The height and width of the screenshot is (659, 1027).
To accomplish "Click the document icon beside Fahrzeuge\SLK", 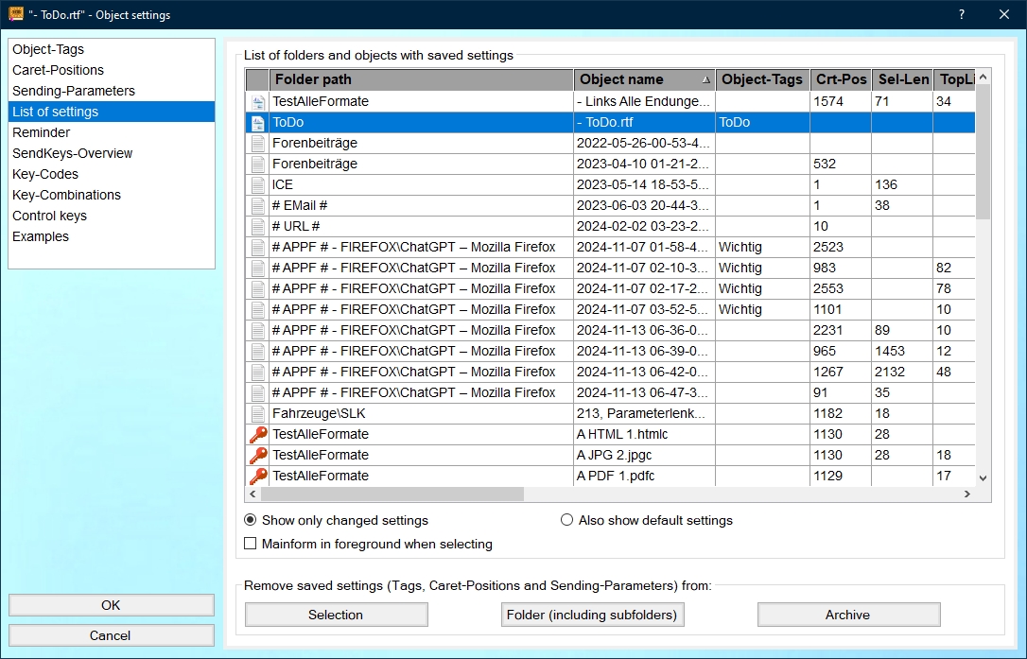I will coord(257,414).
